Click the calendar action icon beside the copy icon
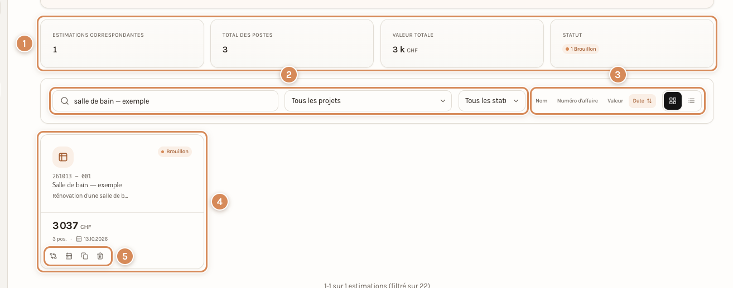 coord(69,256)
